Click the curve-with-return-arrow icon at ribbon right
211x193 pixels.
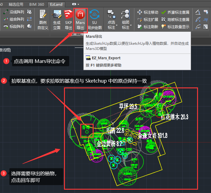(x=198, y=27)
